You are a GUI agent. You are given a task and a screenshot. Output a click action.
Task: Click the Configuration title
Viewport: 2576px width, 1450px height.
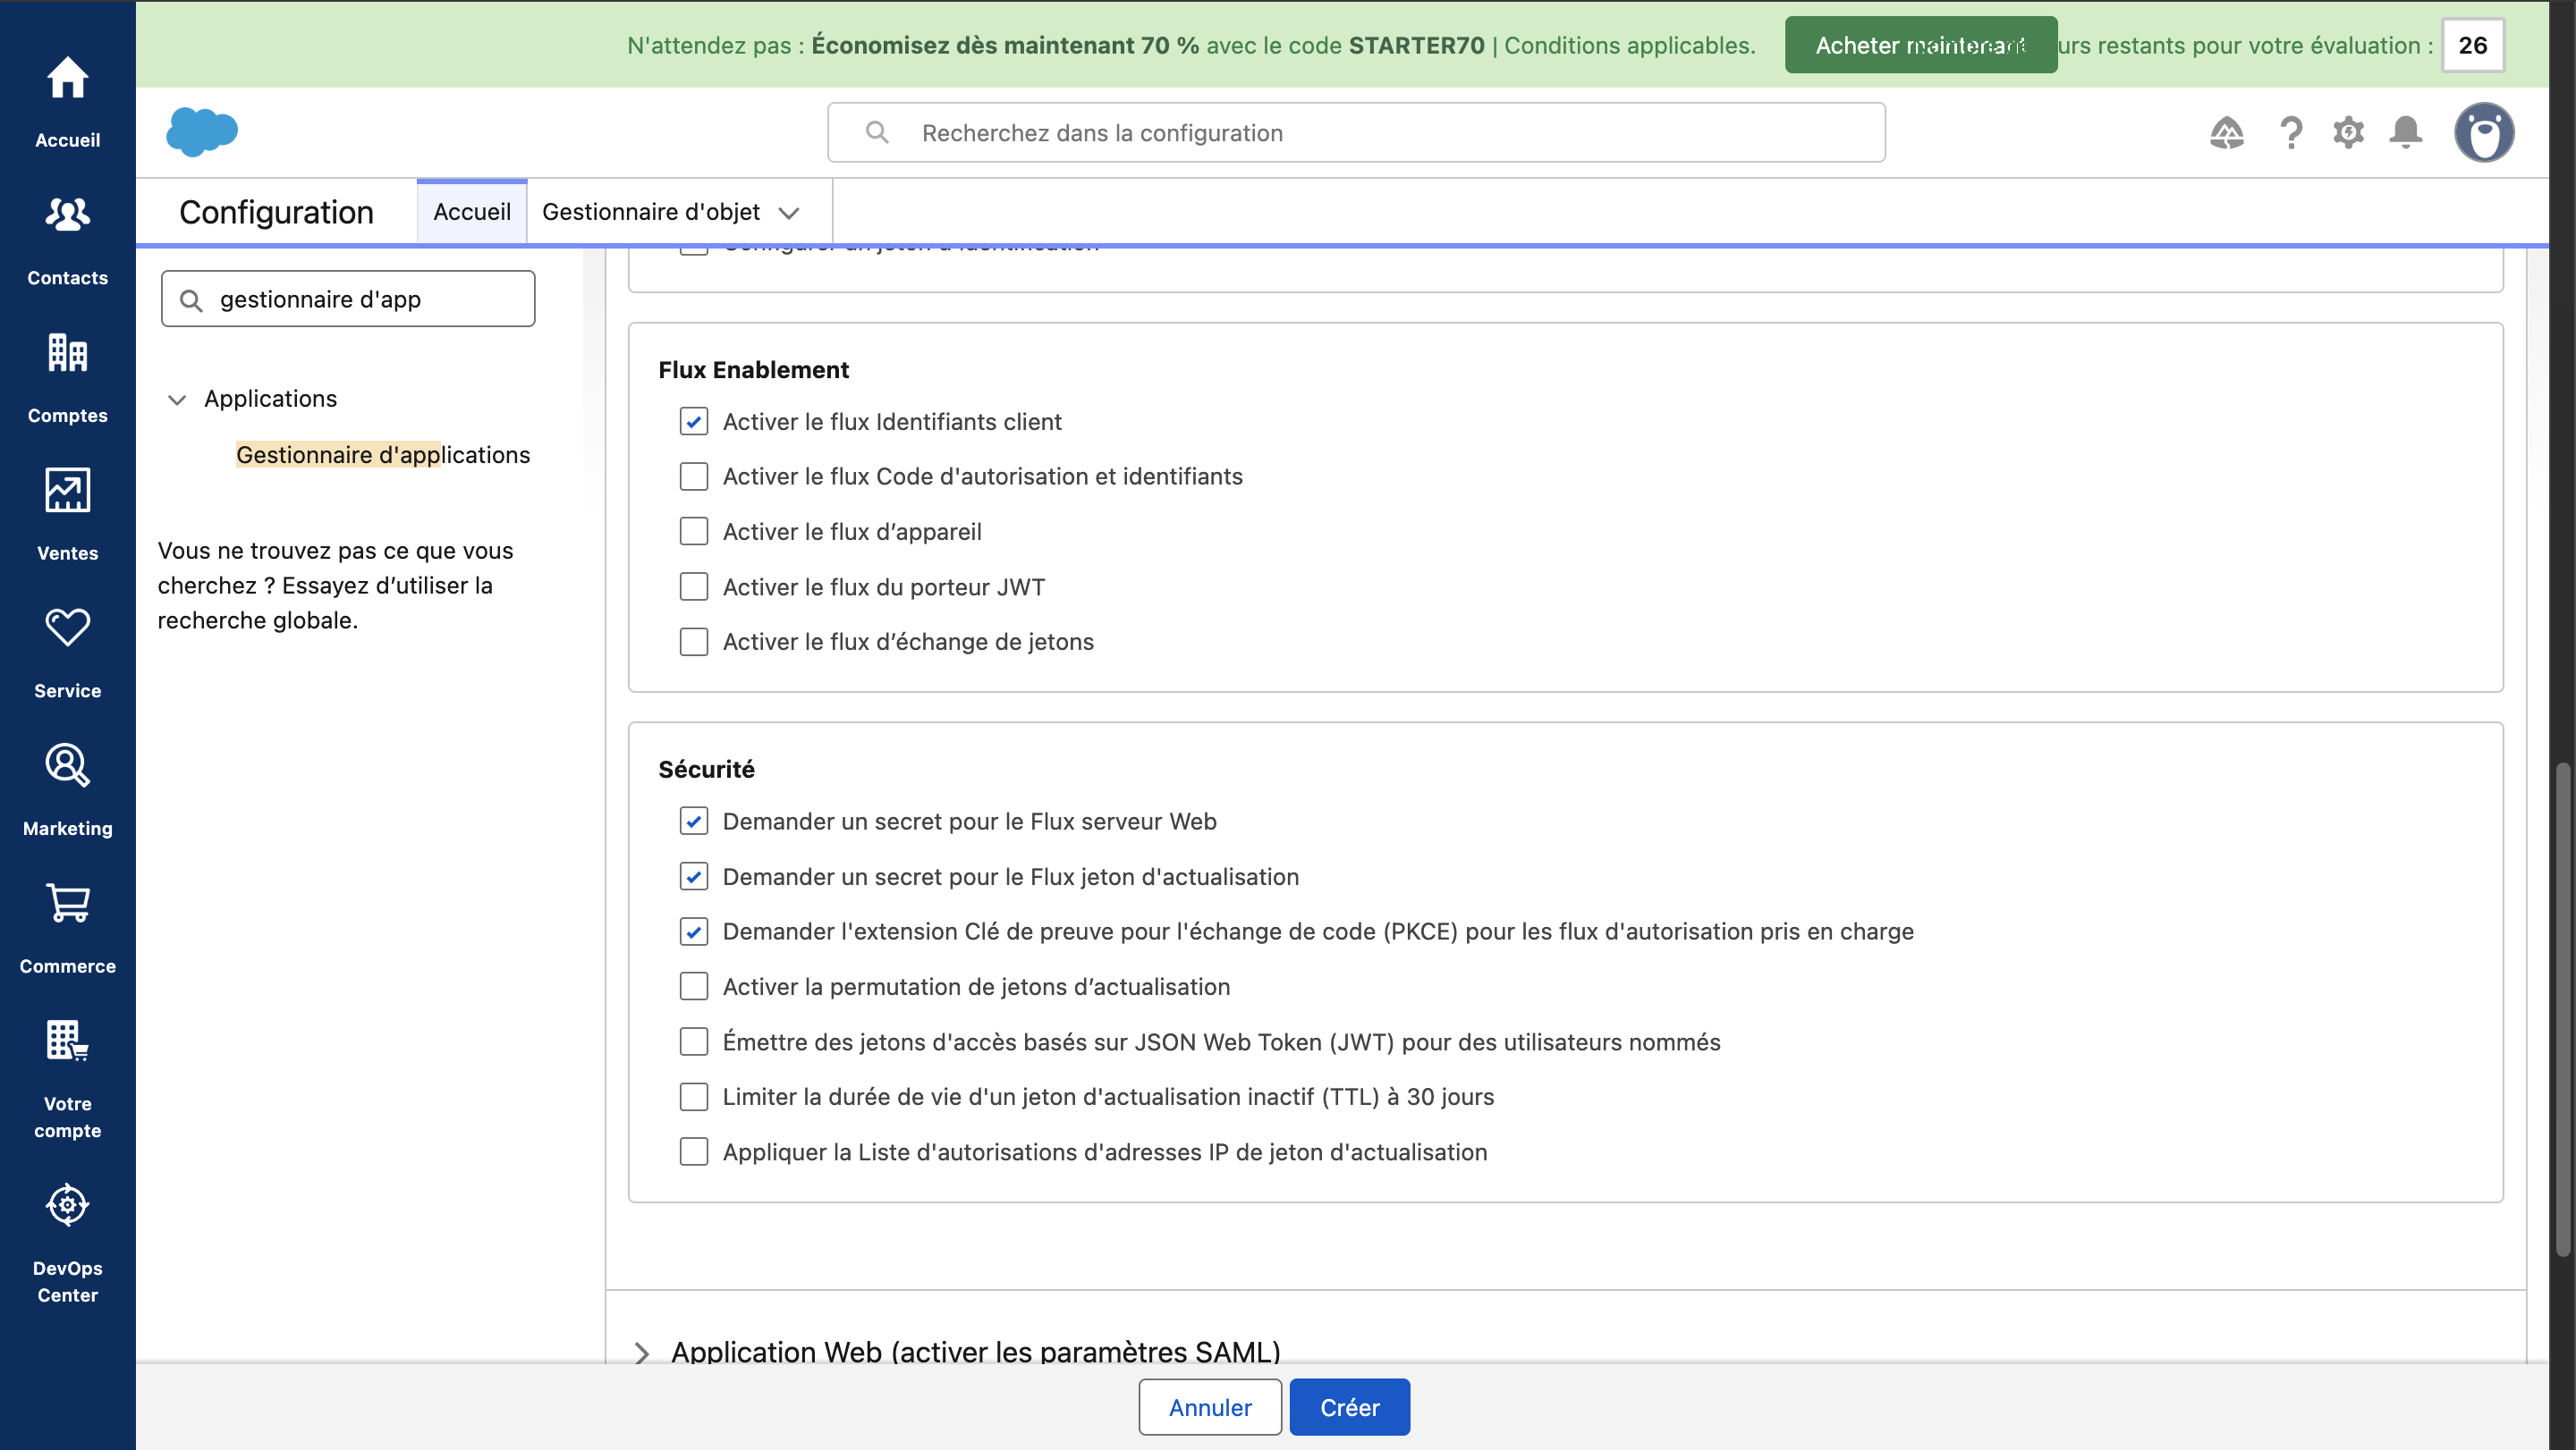276,212
